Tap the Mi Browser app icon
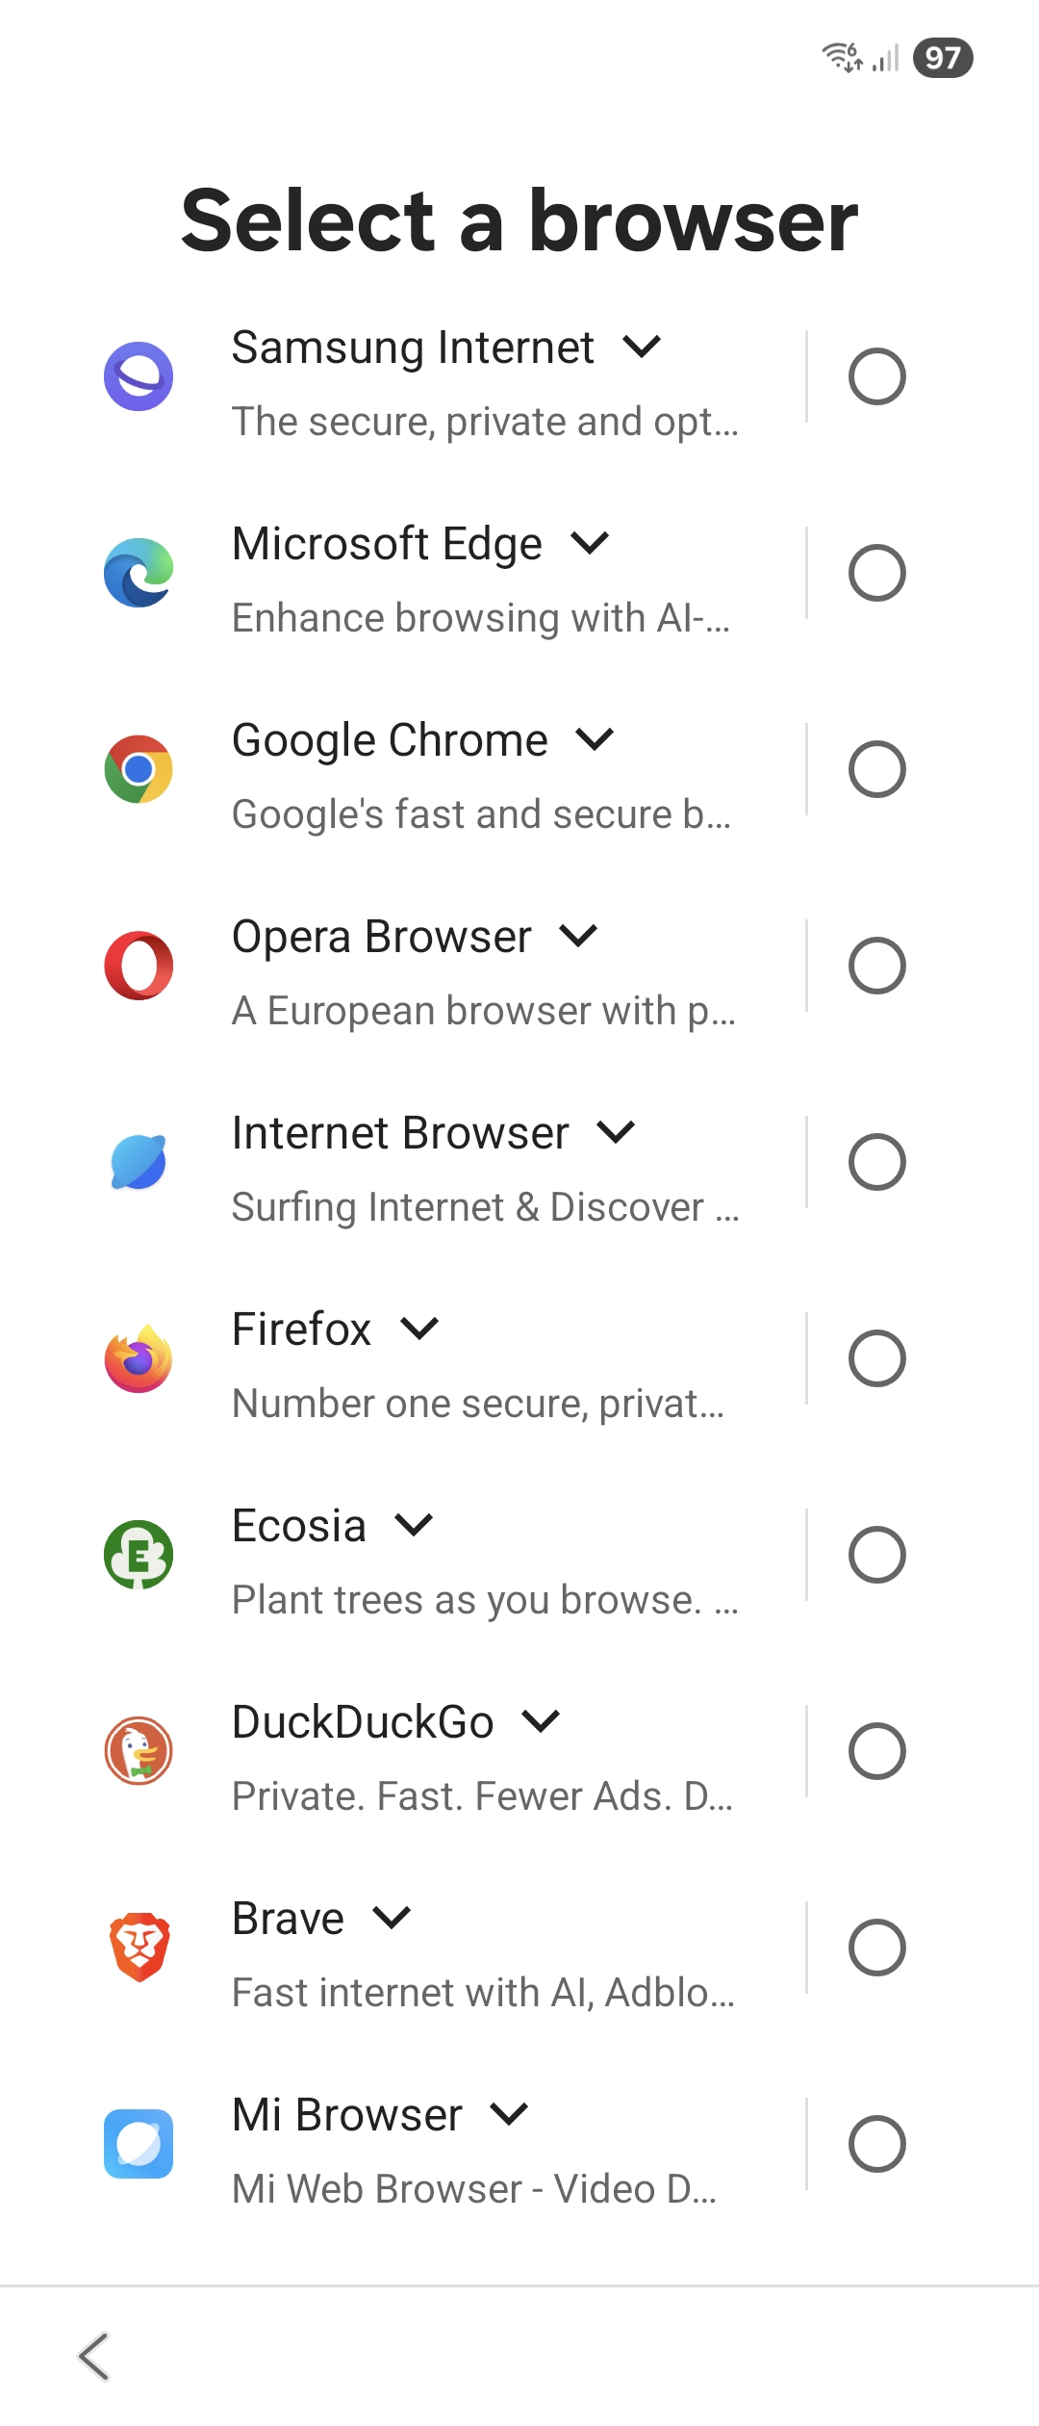 (139, 2144)
